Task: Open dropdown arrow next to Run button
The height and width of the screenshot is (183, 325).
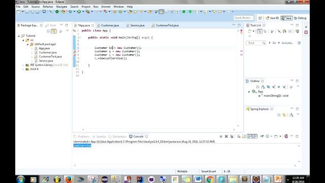Action: click(x=83, y=12)
